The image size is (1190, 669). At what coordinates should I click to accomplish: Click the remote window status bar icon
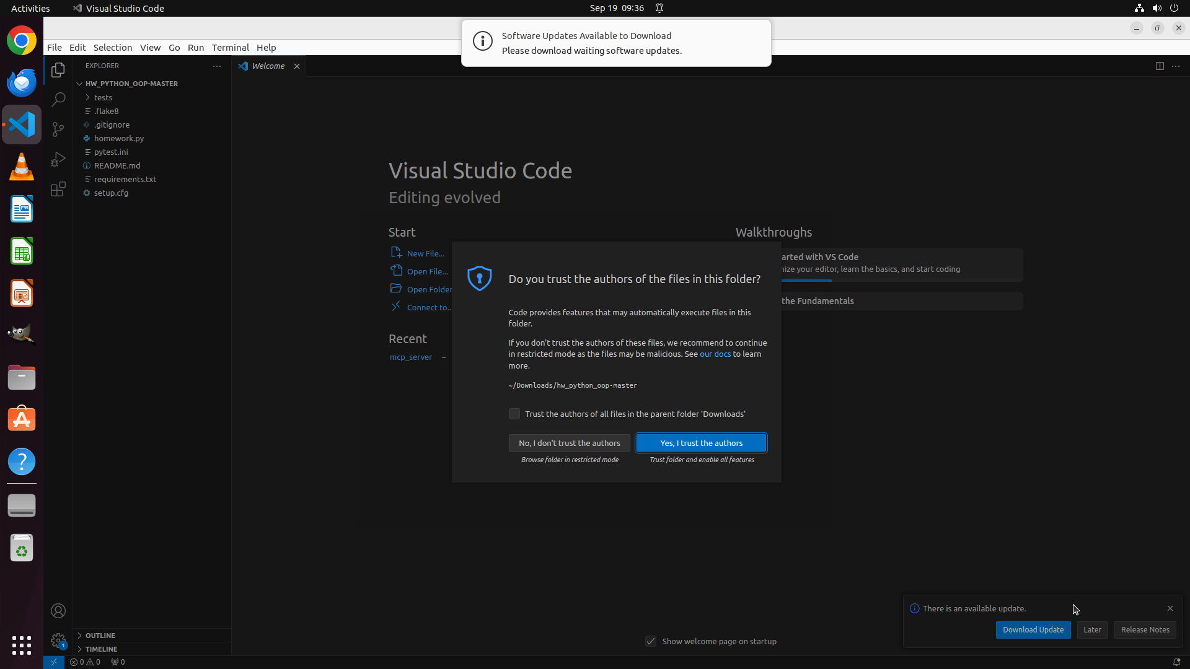(54, 662)
